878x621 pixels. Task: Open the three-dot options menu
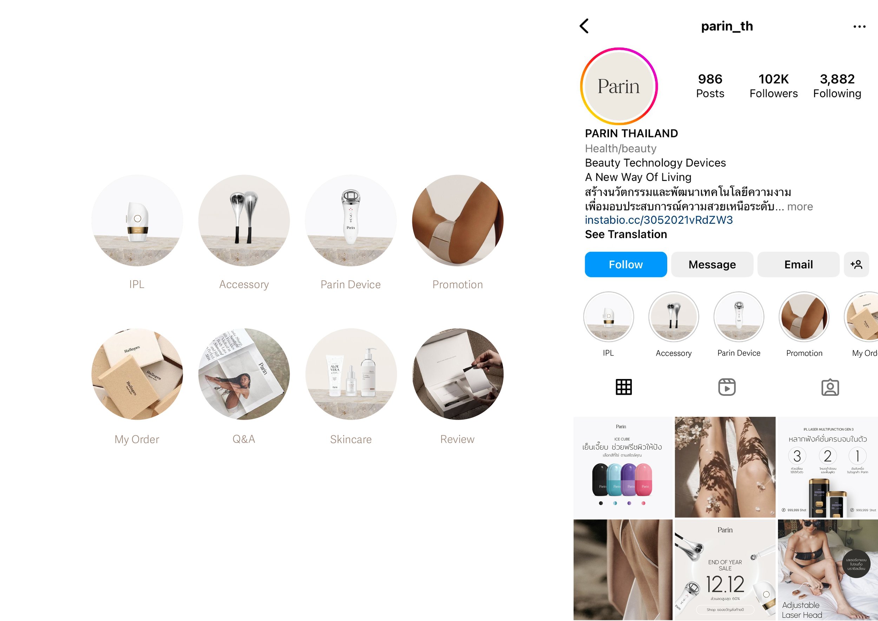859,26
